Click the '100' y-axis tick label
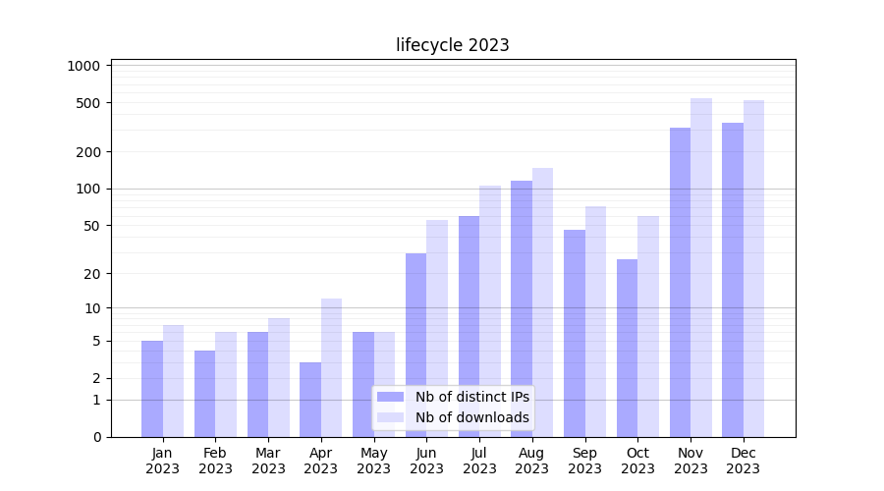This screenshot has height=491, width=884. click(x=88, y=189)
